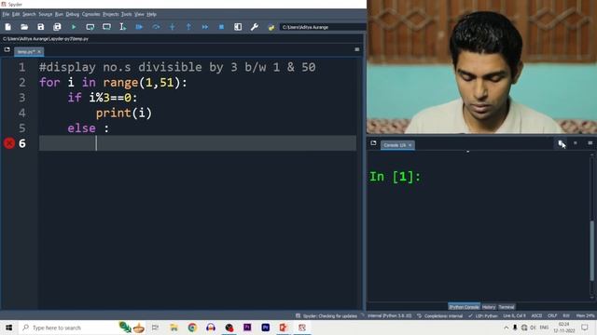Open the View menu

[139, 14]
